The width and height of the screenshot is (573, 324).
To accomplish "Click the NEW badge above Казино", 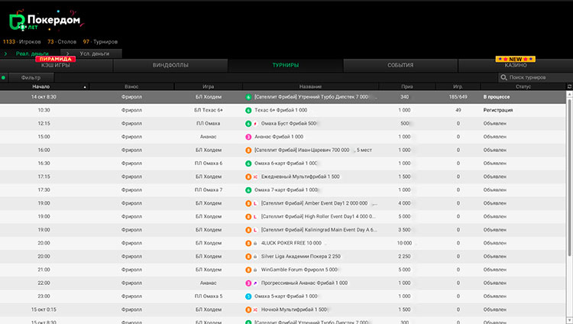I will 515,59.
